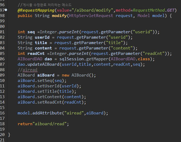Click parseInt on the readCnt declaration line
Screen dimensions: 181x142
pos(79,53)
